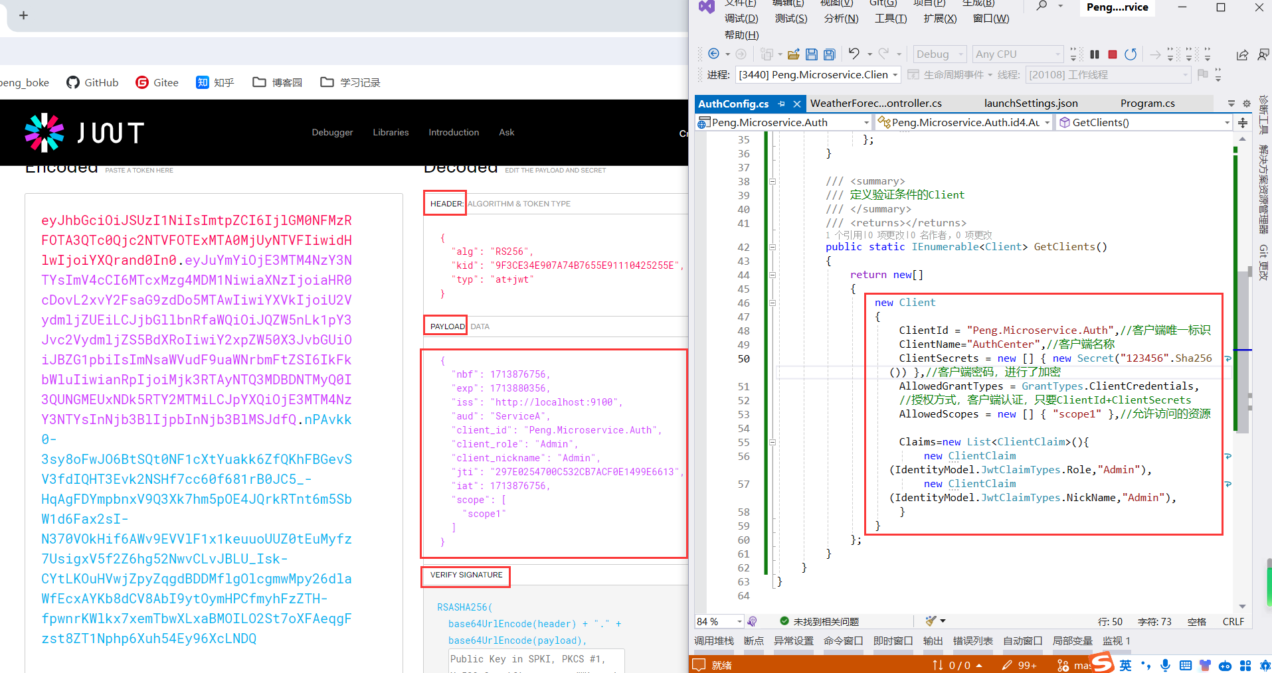The image size is (1272, 673).
Task: Collapse the GetClients method at line 42
Action: pos(772,247)
